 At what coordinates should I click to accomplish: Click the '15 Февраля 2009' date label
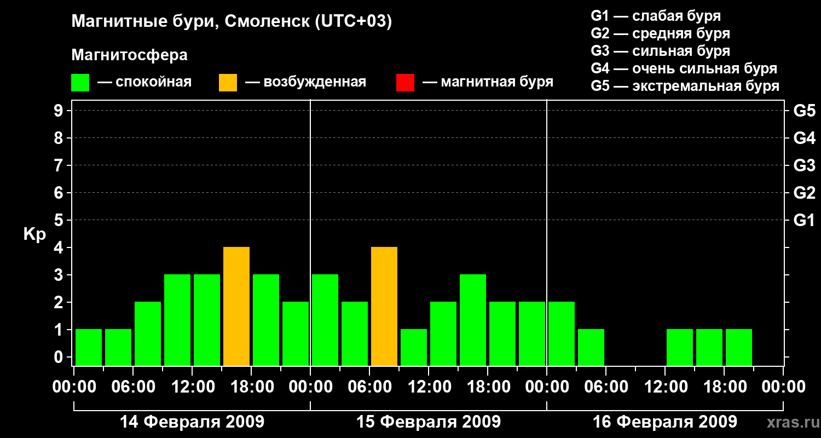(x=429, y=422)
